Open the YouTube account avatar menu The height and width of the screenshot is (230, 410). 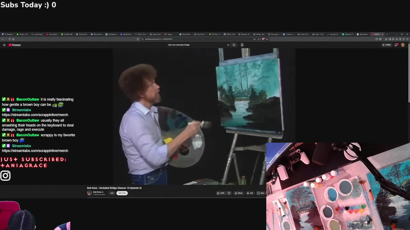[x=403, y=45]
